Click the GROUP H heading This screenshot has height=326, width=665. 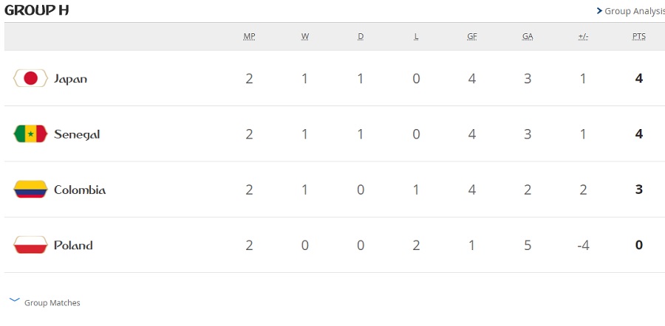[x=36, y=10]
